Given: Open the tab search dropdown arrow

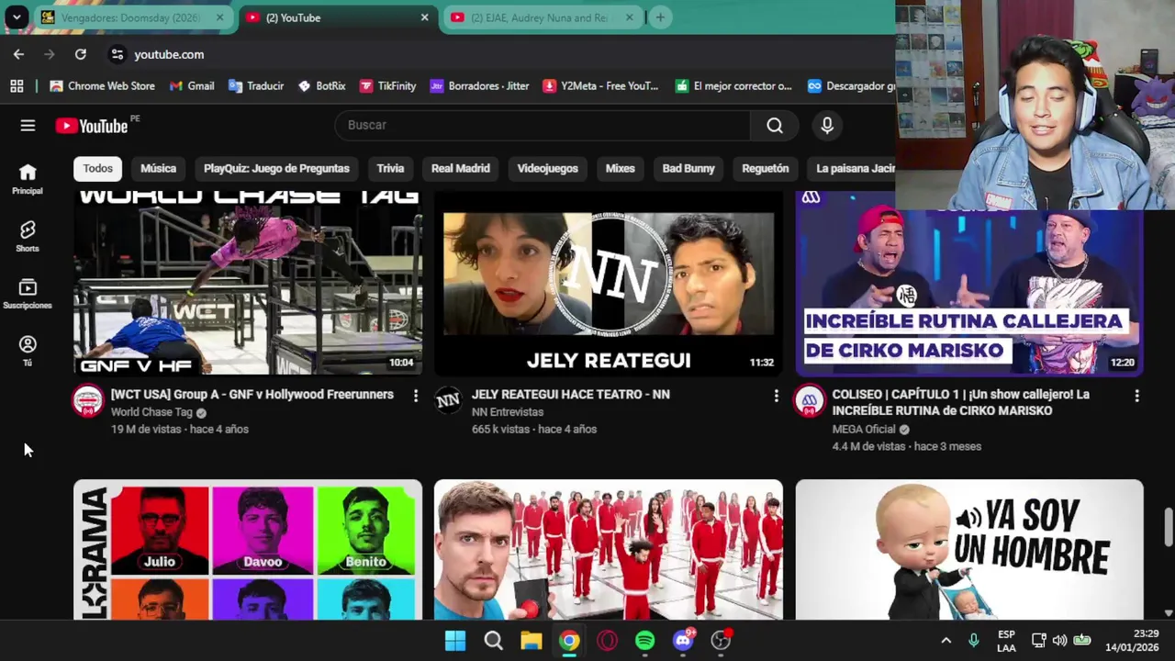Looking at the screenshot, I should point(17,17).
